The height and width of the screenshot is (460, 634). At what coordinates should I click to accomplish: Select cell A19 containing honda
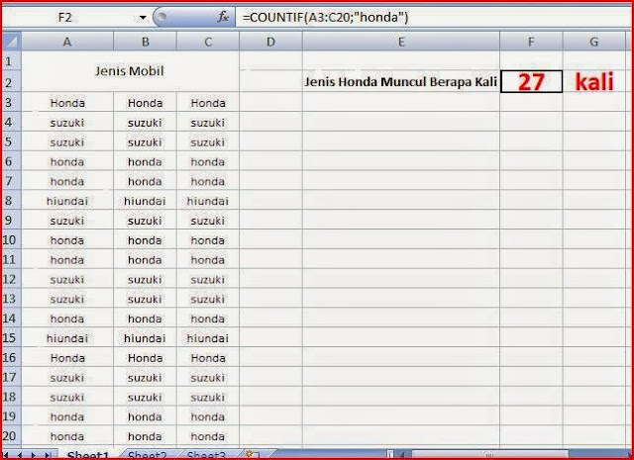point(67,416)
